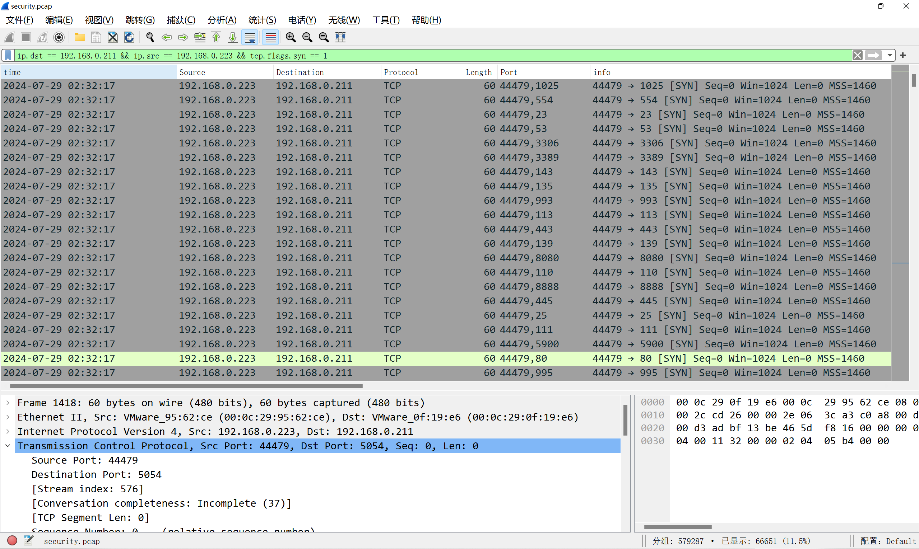Apply the display filter arrow button
Viewport: 919px width, 549px height.
point(873,56)
